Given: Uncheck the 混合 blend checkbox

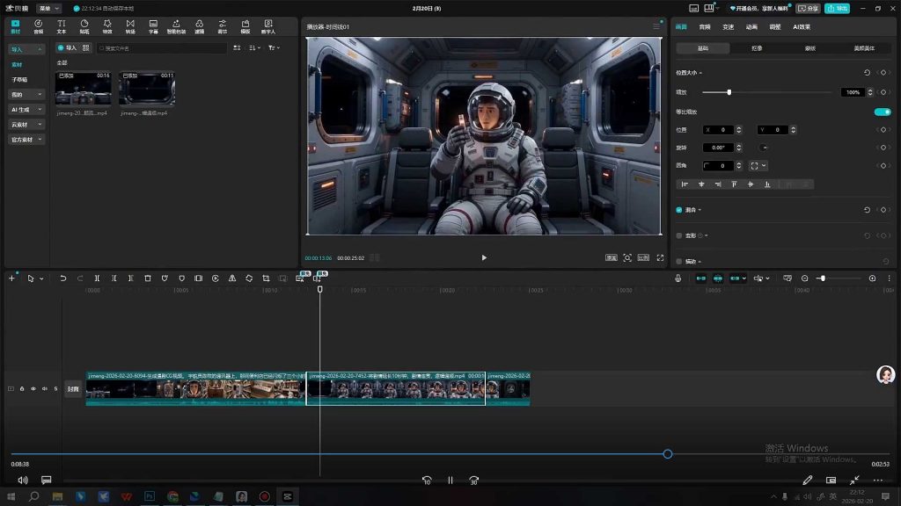Looking at the screenshot, I should click(678, 210).
